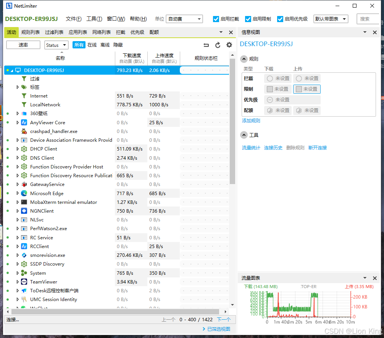Open the 工具(T) menu
This screenshot has width=384, height=338.
(x=94, y=19)
